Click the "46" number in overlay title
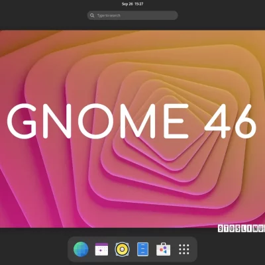Viewport: 265px width, 265px height. [231, 121]
